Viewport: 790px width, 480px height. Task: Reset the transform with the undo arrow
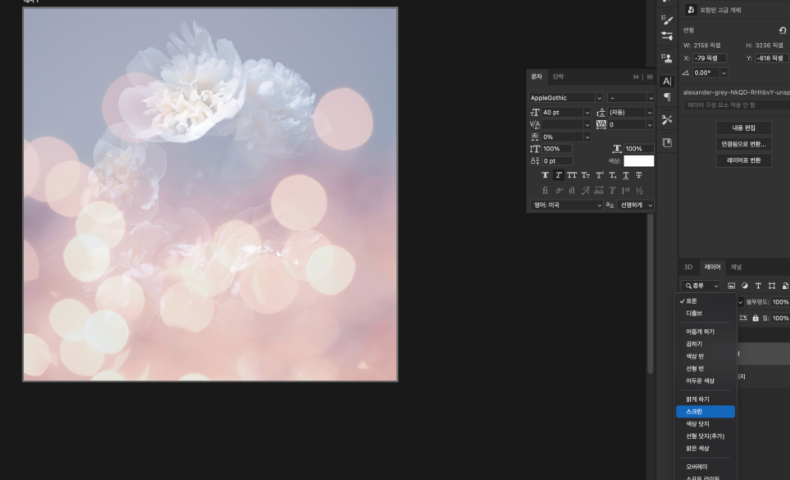point(782,30)
